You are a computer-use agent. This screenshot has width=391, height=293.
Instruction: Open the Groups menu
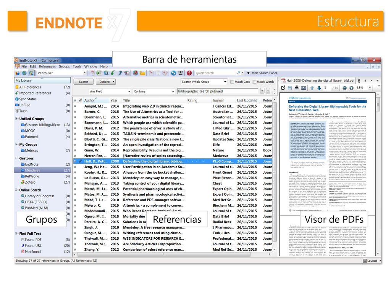click(64, 66)
